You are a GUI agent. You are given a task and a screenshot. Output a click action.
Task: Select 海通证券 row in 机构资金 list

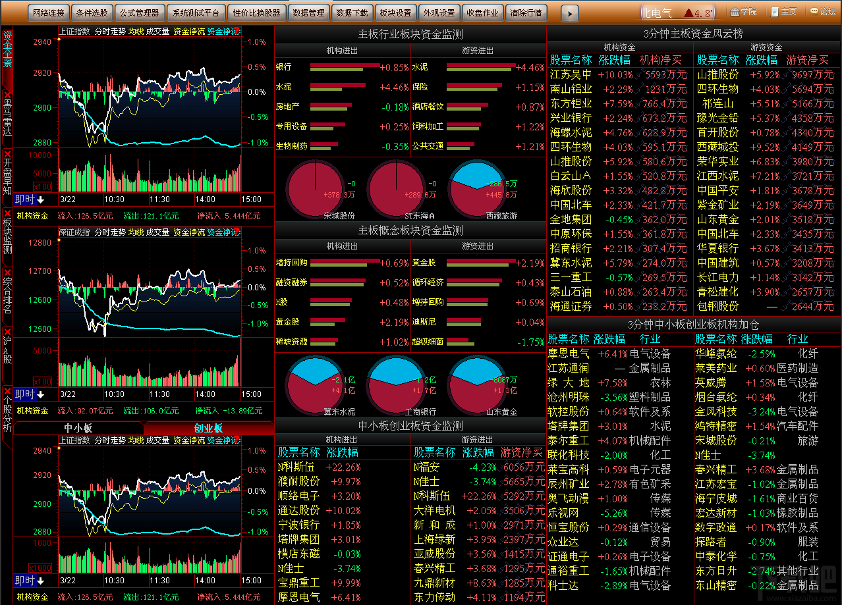(x=620, y=306)
